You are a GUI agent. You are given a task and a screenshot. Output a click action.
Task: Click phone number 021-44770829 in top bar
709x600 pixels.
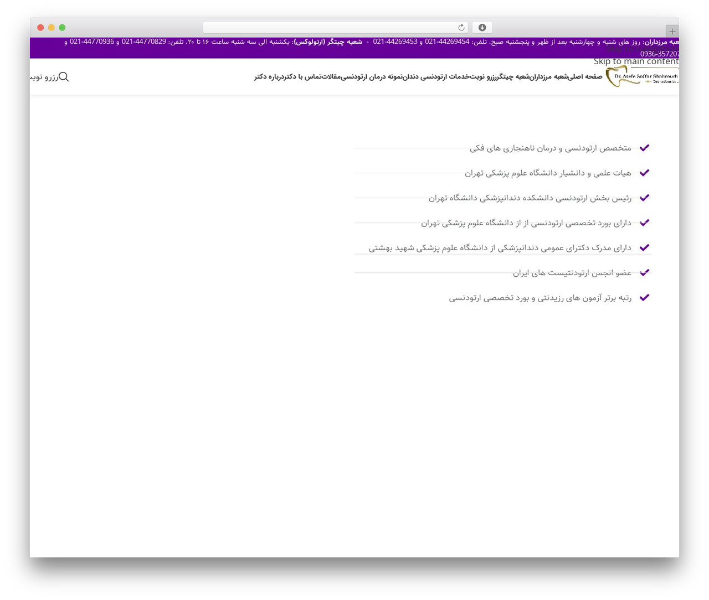click(144, 42)
